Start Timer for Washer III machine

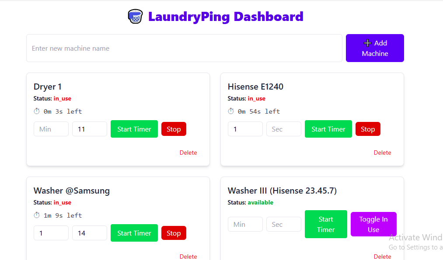(x=326, y=224)
